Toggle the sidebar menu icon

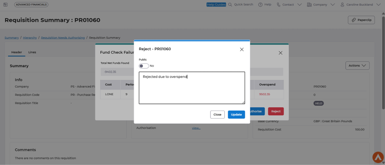coord(5,5)
